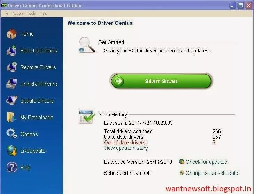The height and width of the screenshot is (194, 254).
Task: Click the Out of date drivers label
Action: click(x=125, y=143)
